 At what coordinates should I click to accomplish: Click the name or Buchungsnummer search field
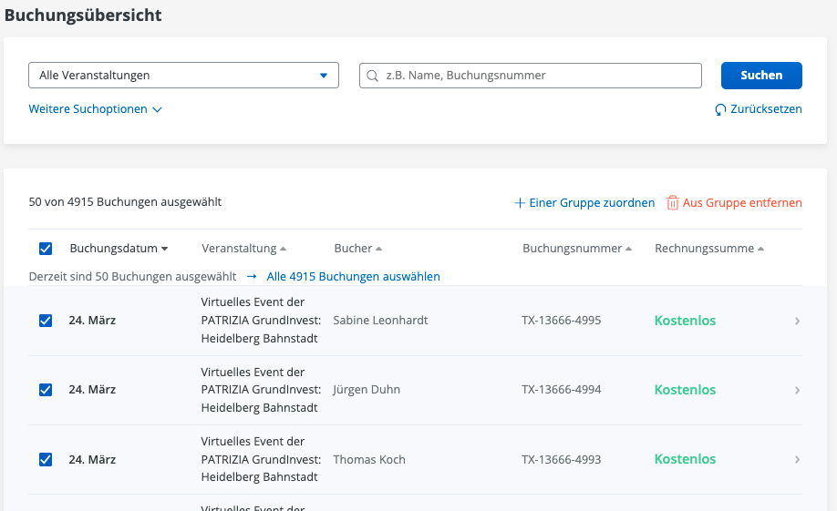[538, 76]
